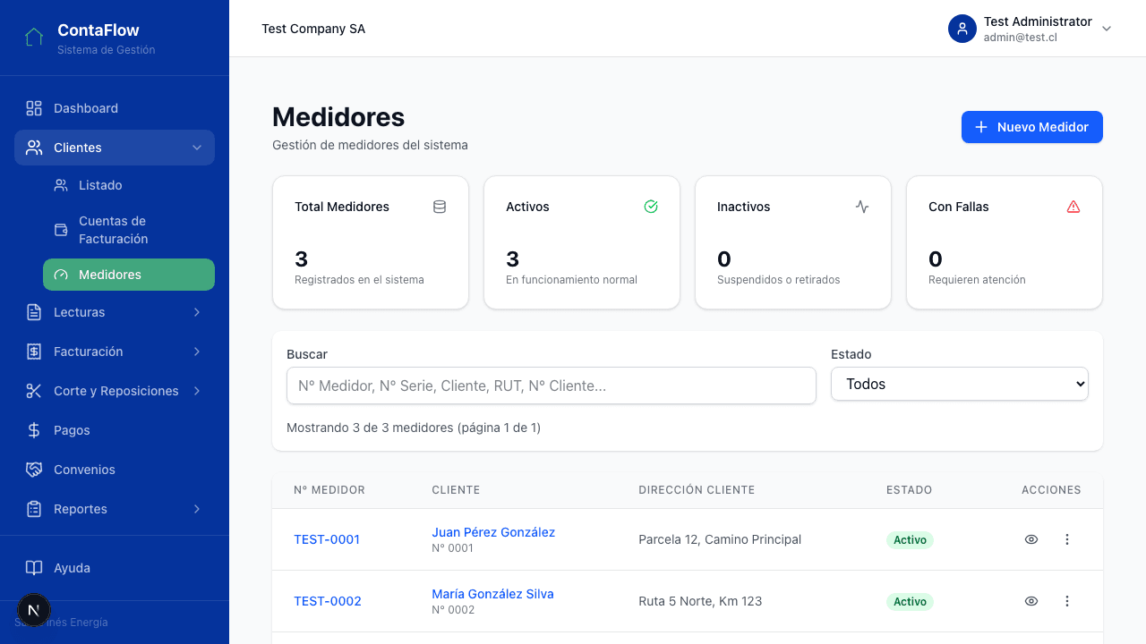Screen dimensions: 1146x644
Task: Click the Nuevo Medidor button
Action: [1032, 127]
